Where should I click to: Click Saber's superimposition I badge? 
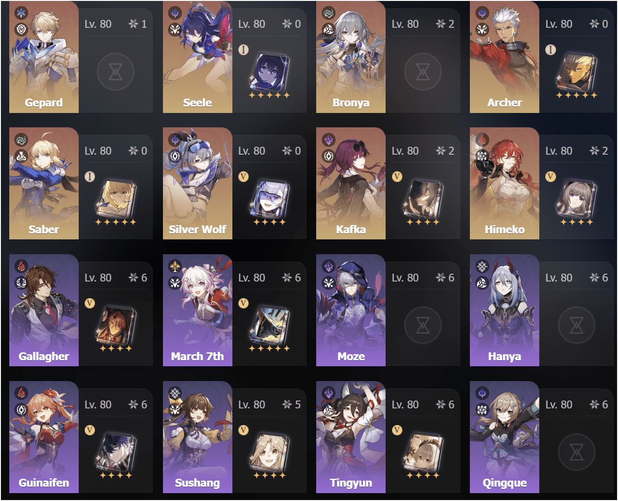tap(90, 176)
